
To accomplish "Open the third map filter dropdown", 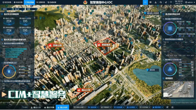I will coord(31,9).
